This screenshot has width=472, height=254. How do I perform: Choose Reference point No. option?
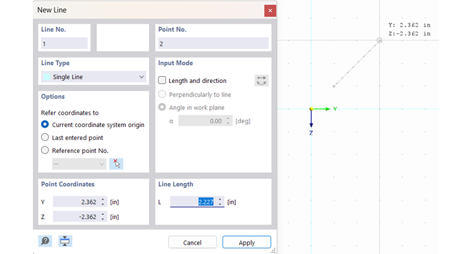pos(45,150)
